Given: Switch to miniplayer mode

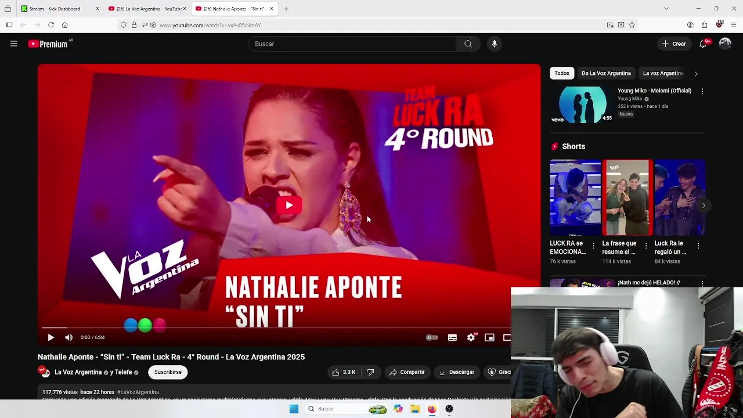Looking at the screenshot, I should coord(489,337).
